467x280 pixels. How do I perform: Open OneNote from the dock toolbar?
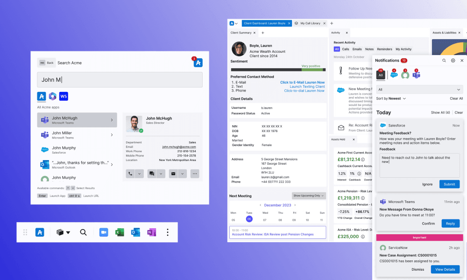(x=152, y=232)
